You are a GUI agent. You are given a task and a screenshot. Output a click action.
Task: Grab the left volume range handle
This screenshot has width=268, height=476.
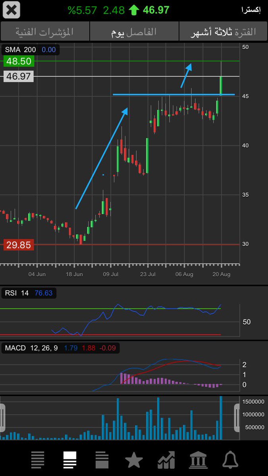(x=2, y=418)
